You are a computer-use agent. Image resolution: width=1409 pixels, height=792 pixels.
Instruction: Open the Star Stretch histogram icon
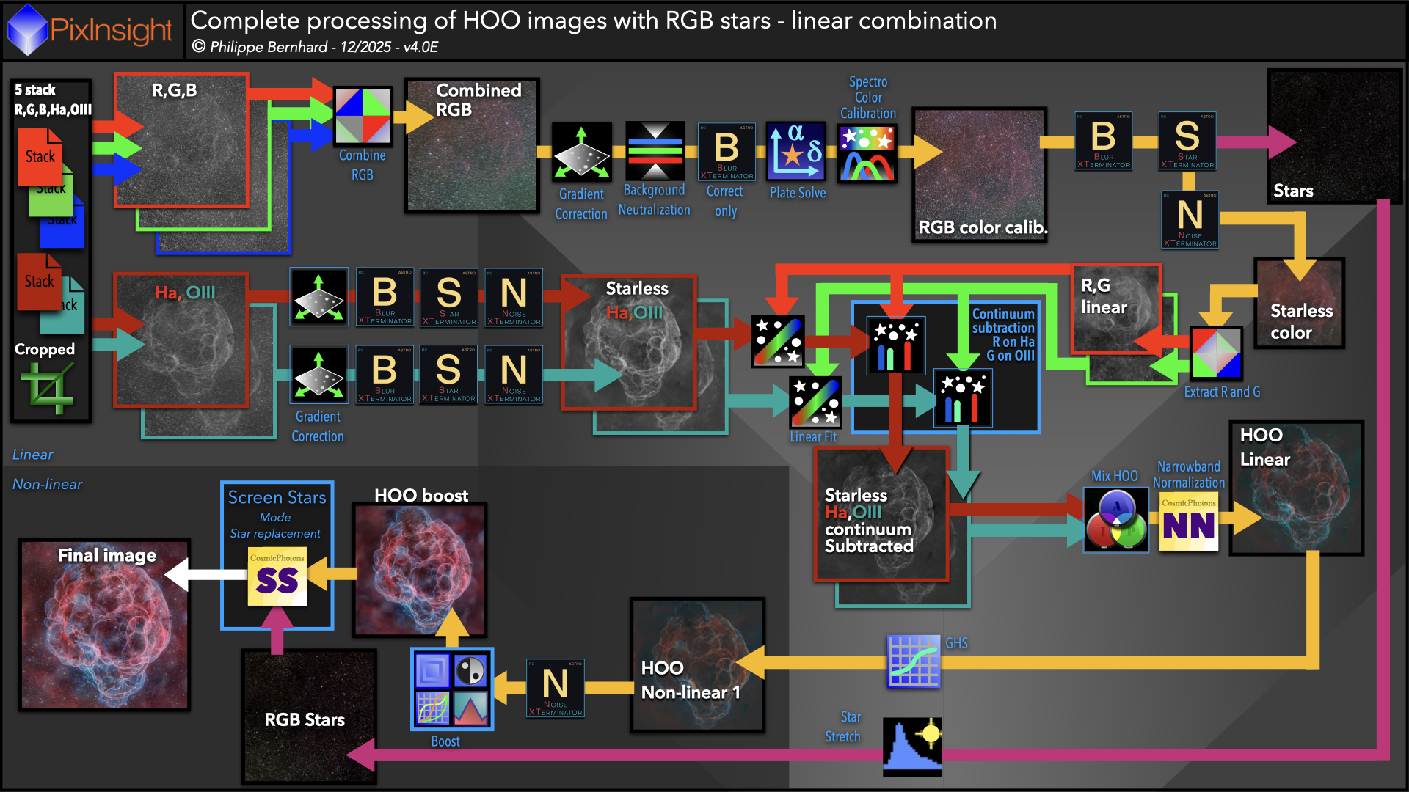pos(912,747)
